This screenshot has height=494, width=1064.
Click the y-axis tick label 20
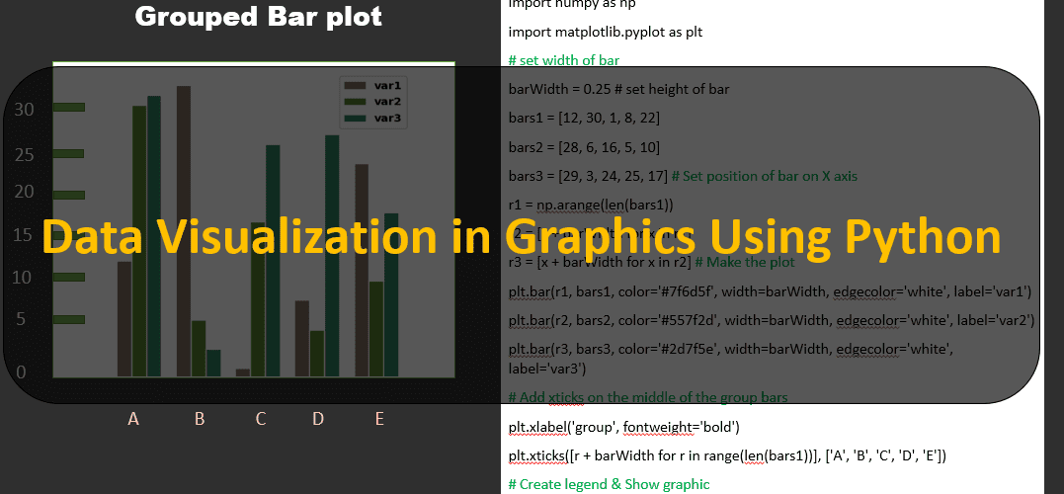coord(24,192)
